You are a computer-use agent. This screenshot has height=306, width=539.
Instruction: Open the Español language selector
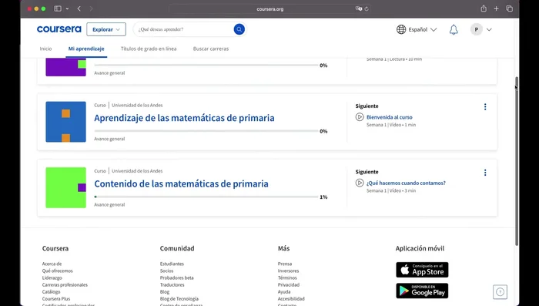[x=417, y=29]
